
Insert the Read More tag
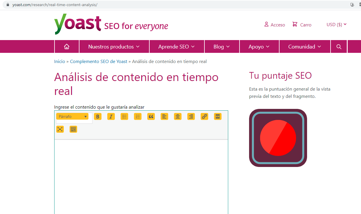coord(218,116)
